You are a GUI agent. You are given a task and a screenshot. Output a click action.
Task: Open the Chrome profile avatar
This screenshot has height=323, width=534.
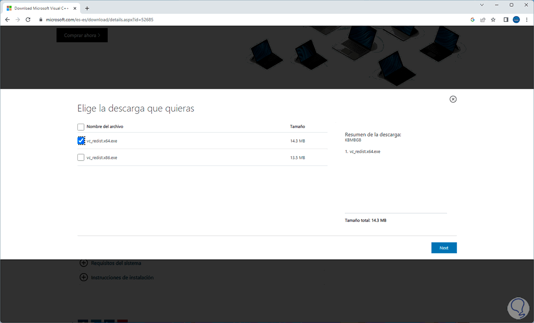point(516,20)
